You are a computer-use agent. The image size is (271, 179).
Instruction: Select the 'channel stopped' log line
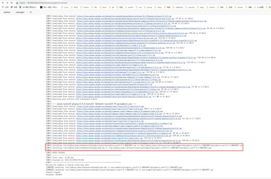click(53, 172)
